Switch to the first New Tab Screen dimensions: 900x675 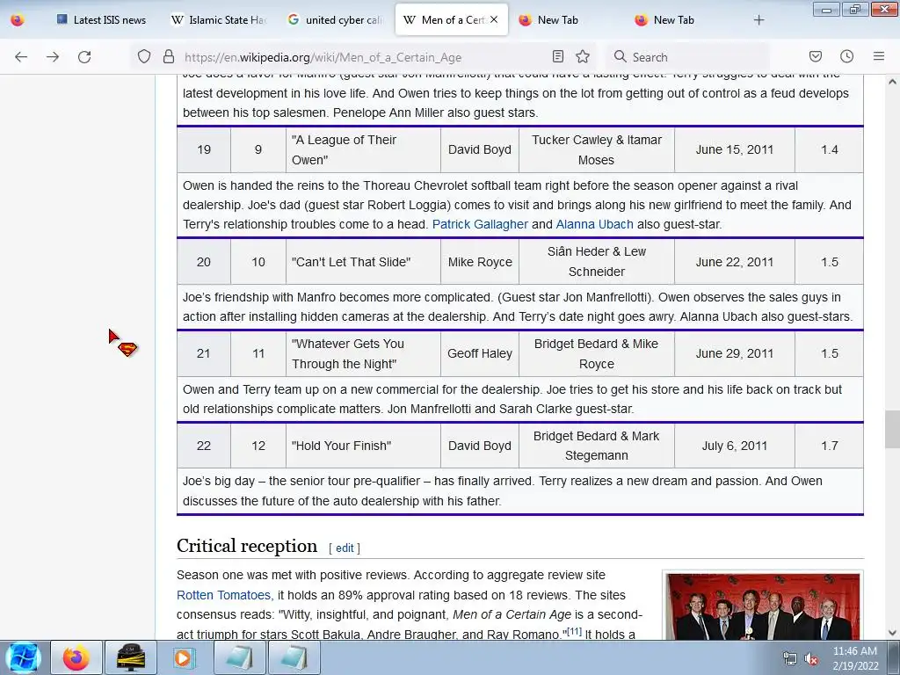click(x=567, y=20)
